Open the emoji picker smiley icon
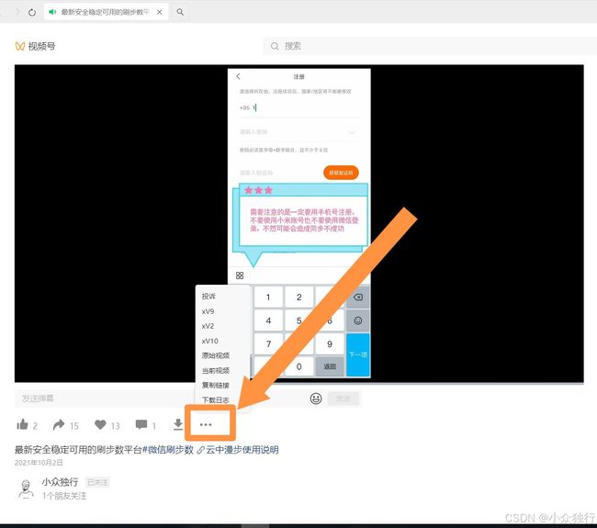 tap(316, 399)
